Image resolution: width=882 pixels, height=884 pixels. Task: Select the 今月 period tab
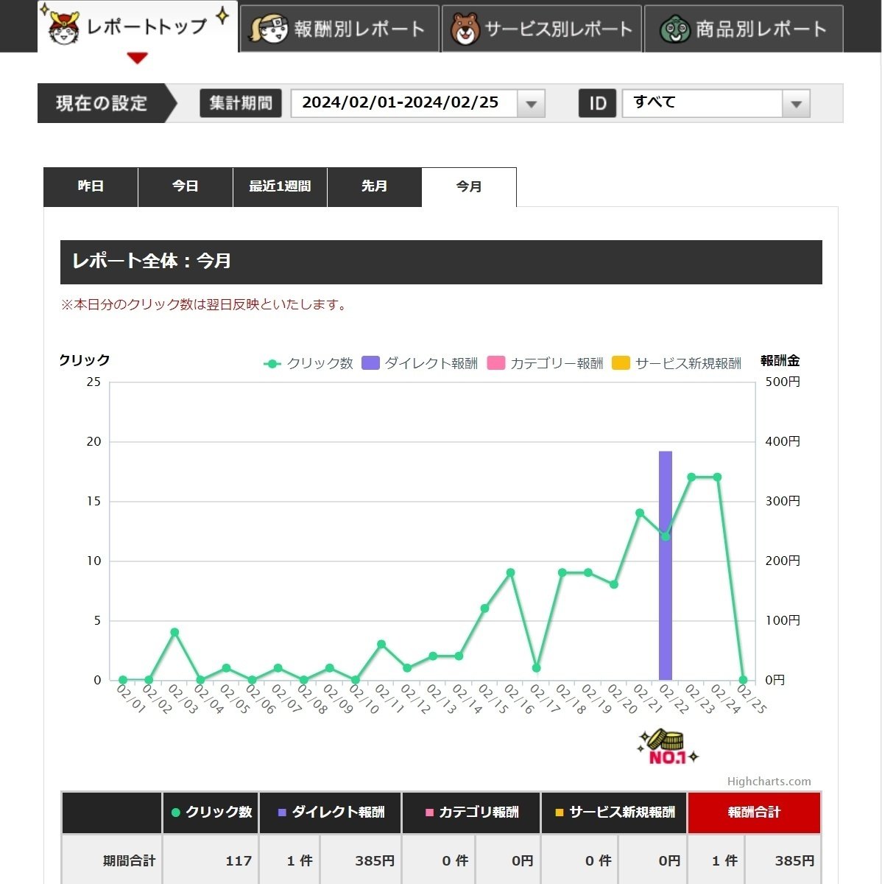pyautogui.click(x=469, y=187)
